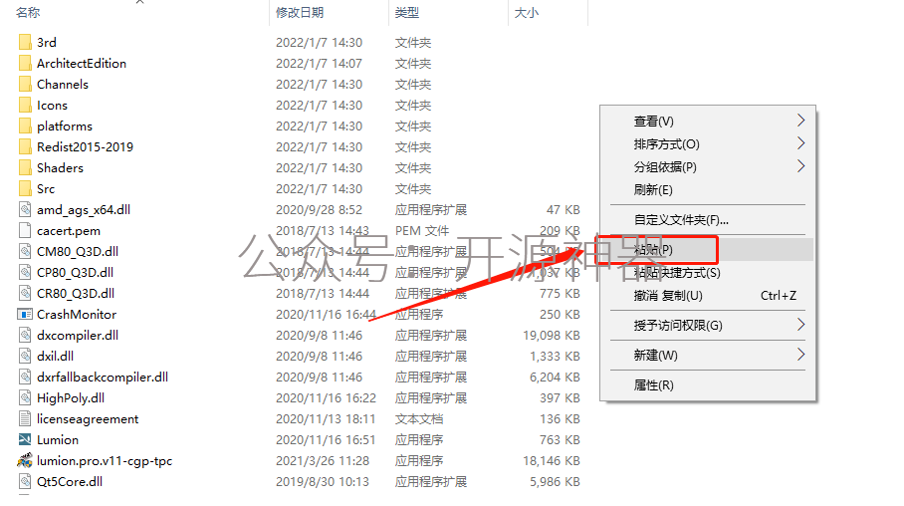
Task: Click the 文本文档 type cell
Action: tap(419, 419)
